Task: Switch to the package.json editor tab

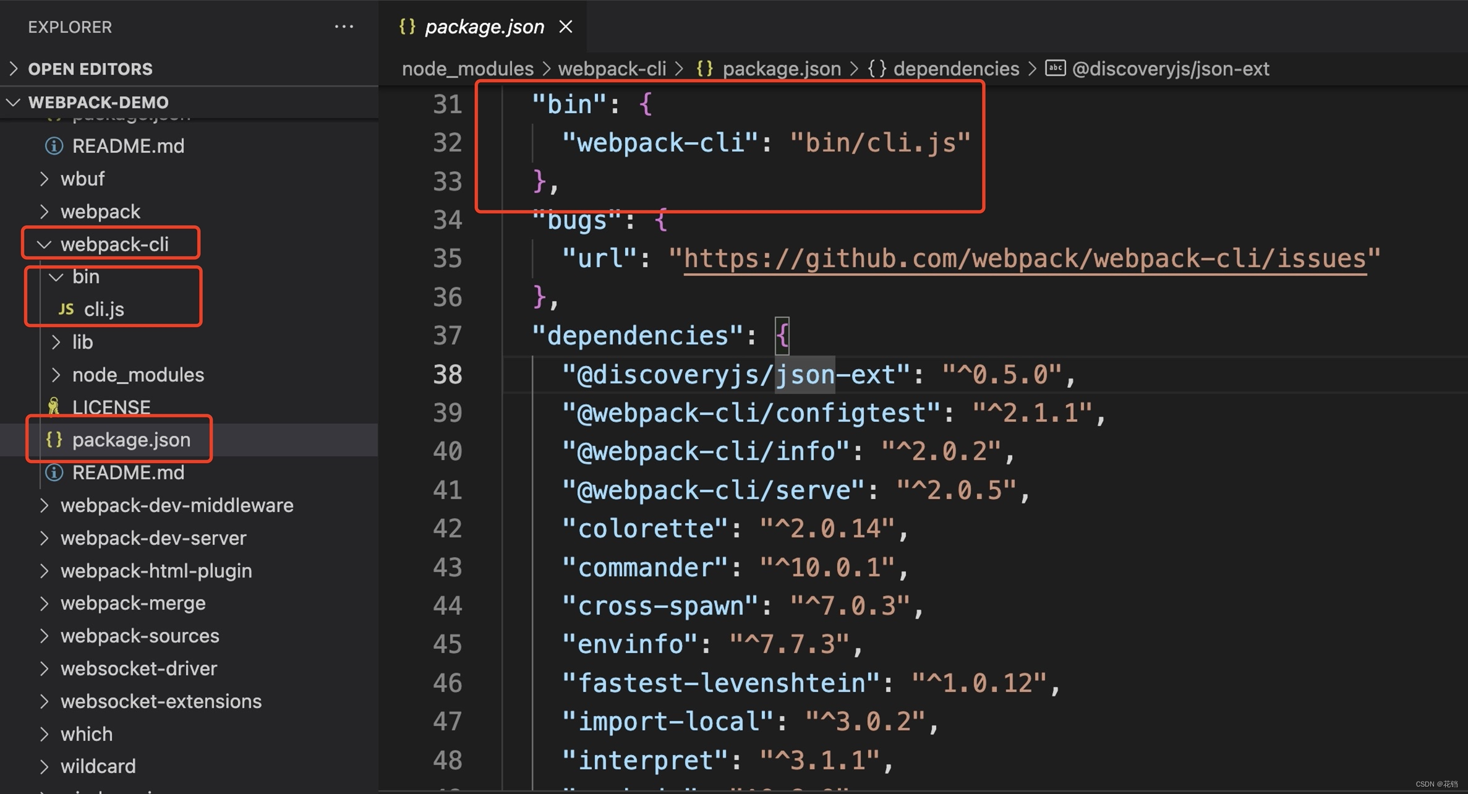Action: click(x=484, y=26)
